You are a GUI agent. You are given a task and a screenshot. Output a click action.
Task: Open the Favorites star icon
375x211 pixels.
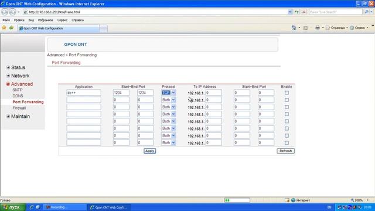pyautogui.click(x=4, y=28)
